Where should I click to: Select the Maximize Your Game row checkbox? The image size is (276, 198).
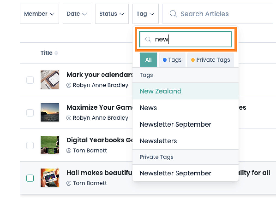(x=30, y=113)
